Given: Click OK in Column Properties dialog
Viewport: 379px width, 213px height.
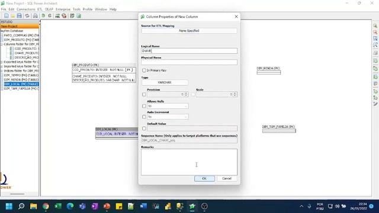Looking at the screenshot, I should (x=204, y=179).
